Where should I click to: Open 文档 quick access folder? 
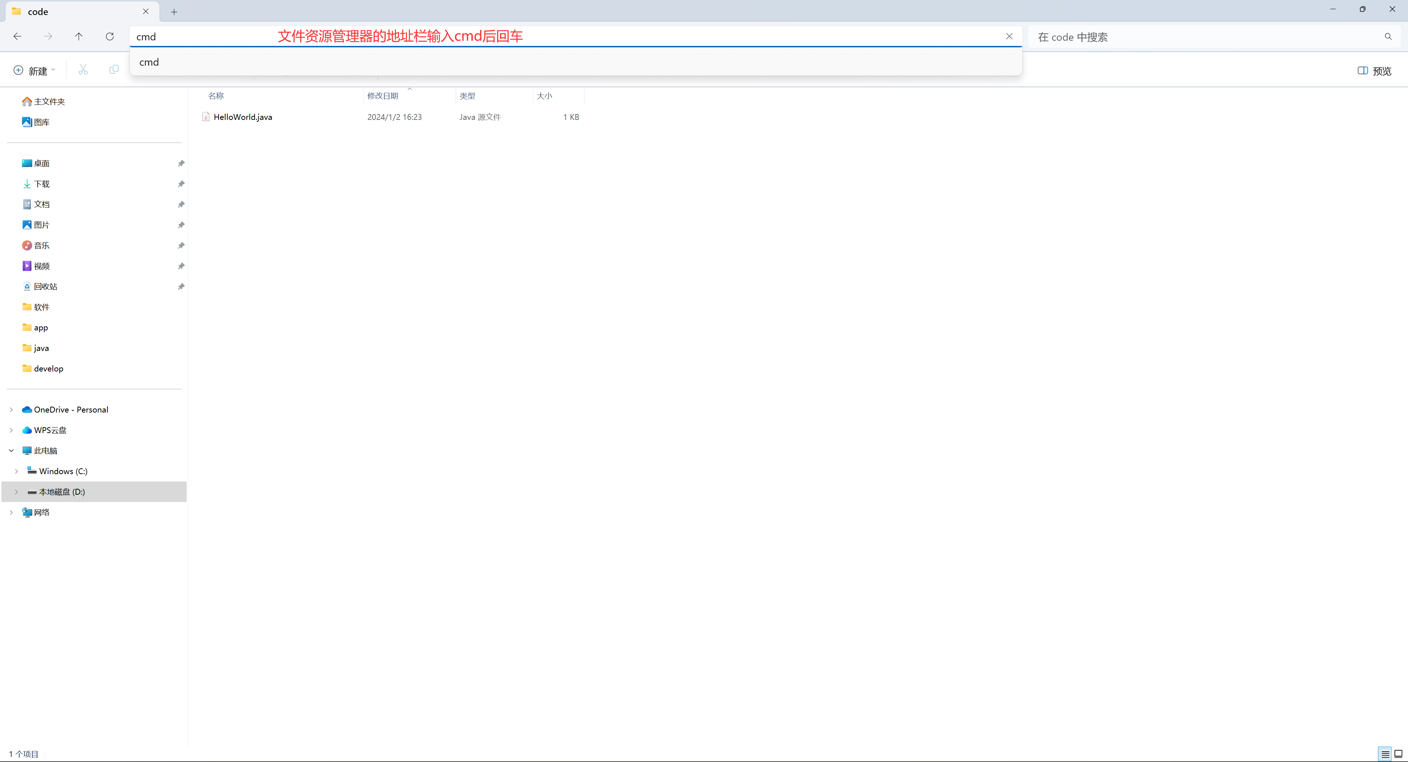[36, 205]
